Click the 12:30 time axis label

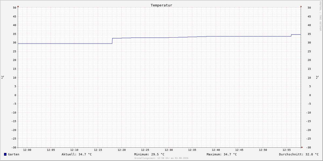(169, 150)
